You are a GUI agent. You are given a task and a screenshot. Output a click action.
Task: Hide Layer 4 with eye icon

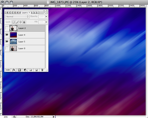[7, 35]
